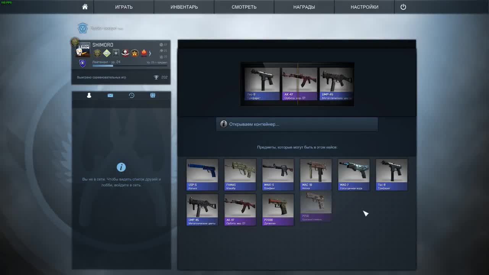Select the MAC-10 Алоха item
Screen dimensions: 489x275
316,175
